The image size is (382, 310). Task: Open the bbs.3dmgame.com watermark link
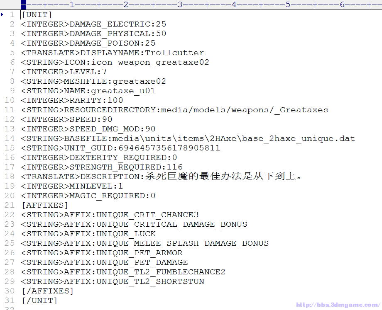pyautogui.click(x=338, y=305)
